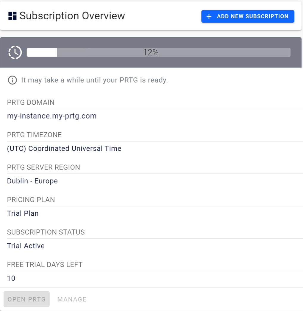Select the Subscription Overview heading

[72, 16]
